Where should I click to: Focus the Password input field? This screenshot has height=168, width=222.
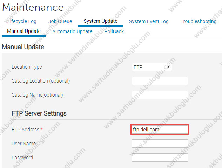[160, 157]
